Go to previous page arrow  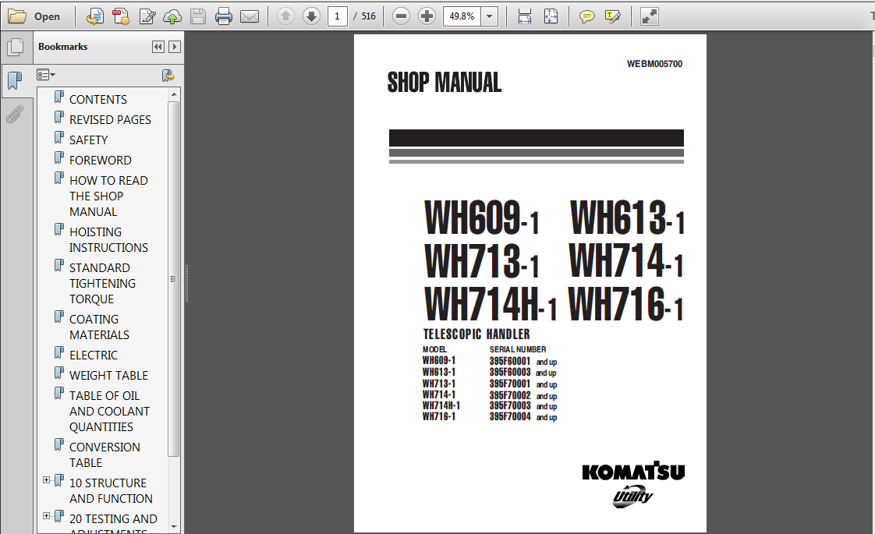[285, 16]
